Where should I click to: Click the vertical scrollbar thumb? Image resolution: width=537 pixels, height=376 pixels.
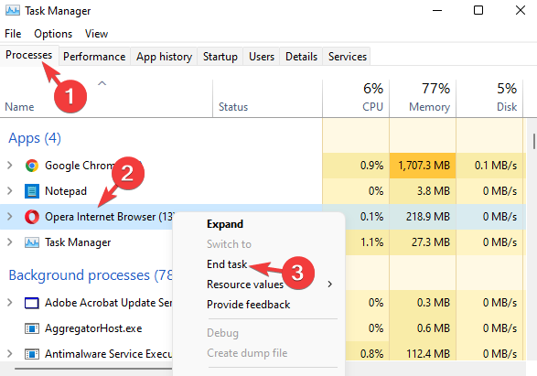click(x=534, y=141)
